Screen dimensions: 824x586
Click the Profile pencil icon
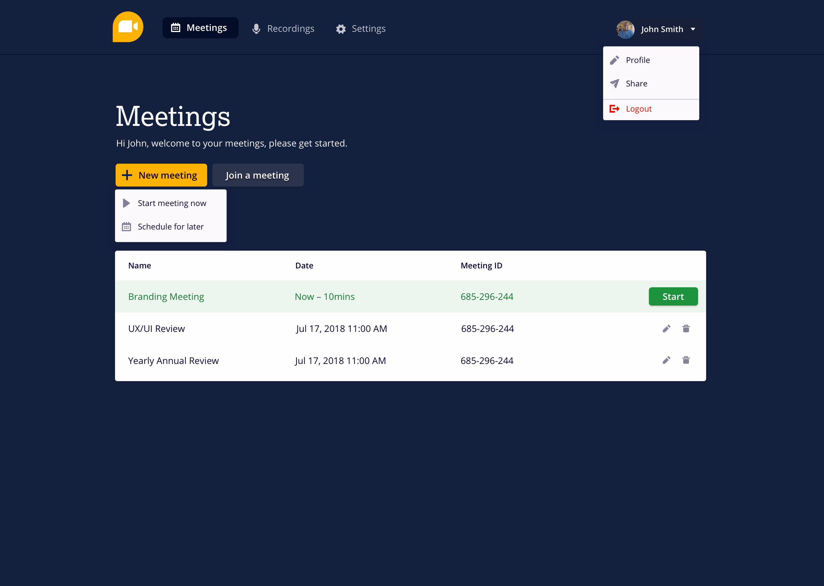pos(615,60)
